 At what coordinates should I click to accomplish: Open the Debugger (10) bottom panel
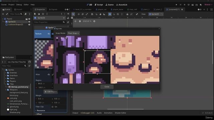pos(88,113)
